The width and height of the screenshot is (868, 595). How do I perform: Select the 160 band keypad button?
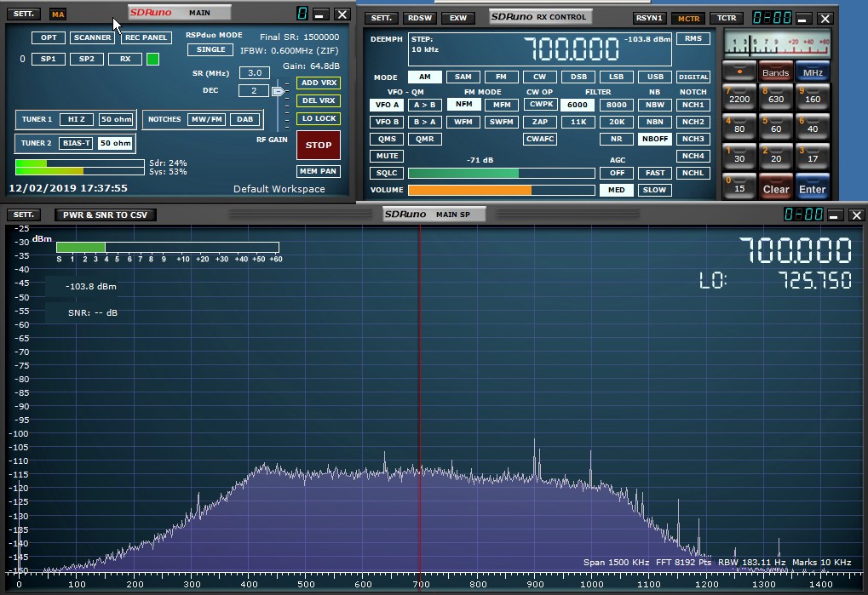point(813,97)
